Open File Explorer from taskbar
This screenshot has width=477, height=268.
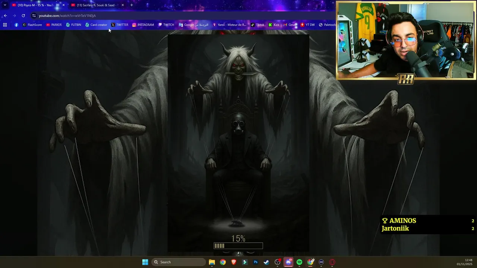212,262
